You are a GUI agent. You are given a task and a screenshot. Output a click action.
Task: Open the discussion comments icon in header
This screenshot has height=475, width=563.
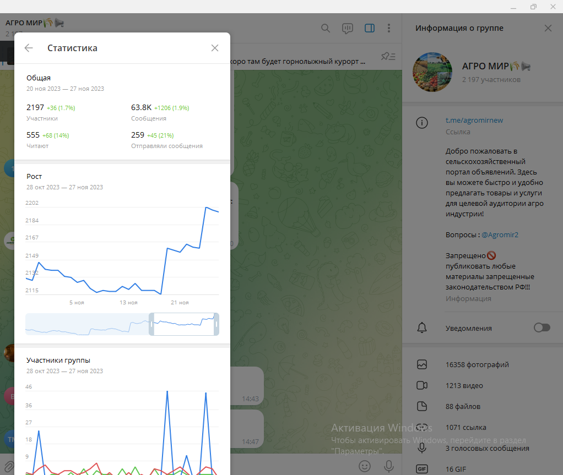[347, 28]
